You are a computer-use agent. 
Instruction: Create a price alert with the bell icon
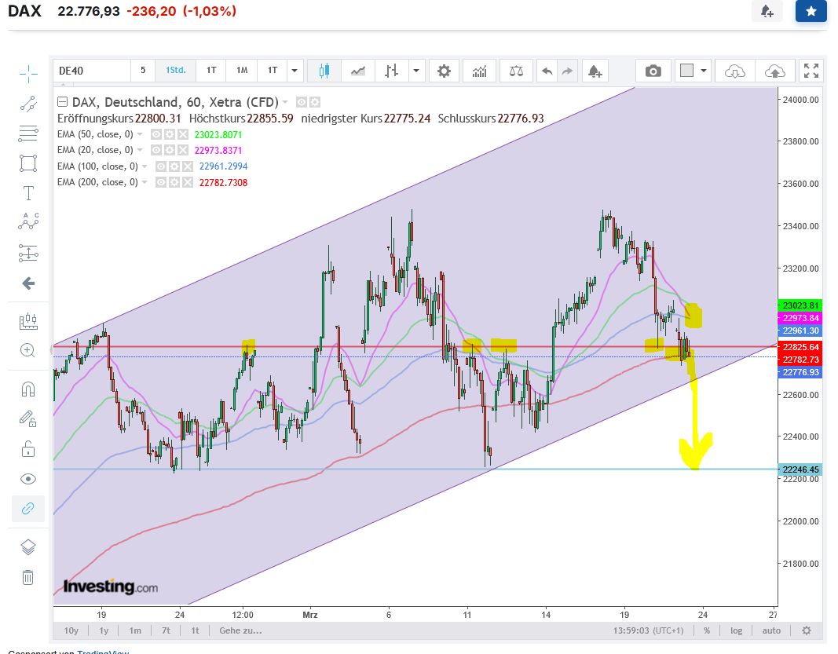pyautogui.click(x=595, y=71)
